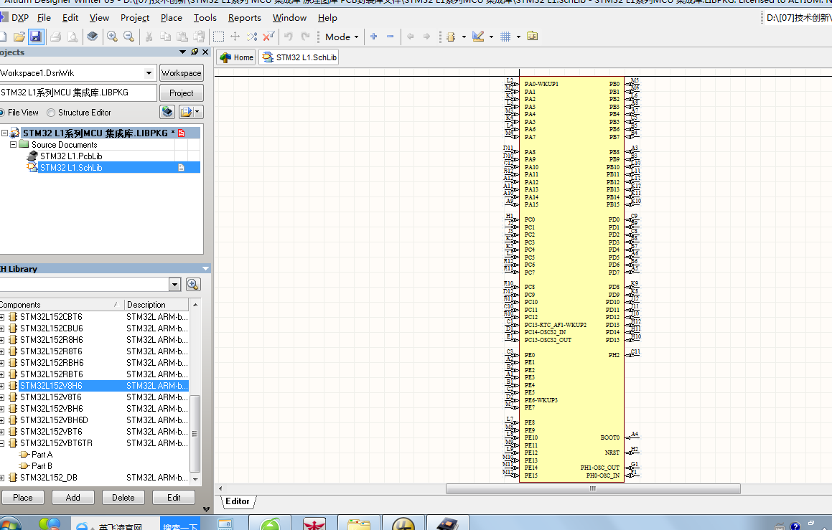Open the Reports menu

[245, 17]
